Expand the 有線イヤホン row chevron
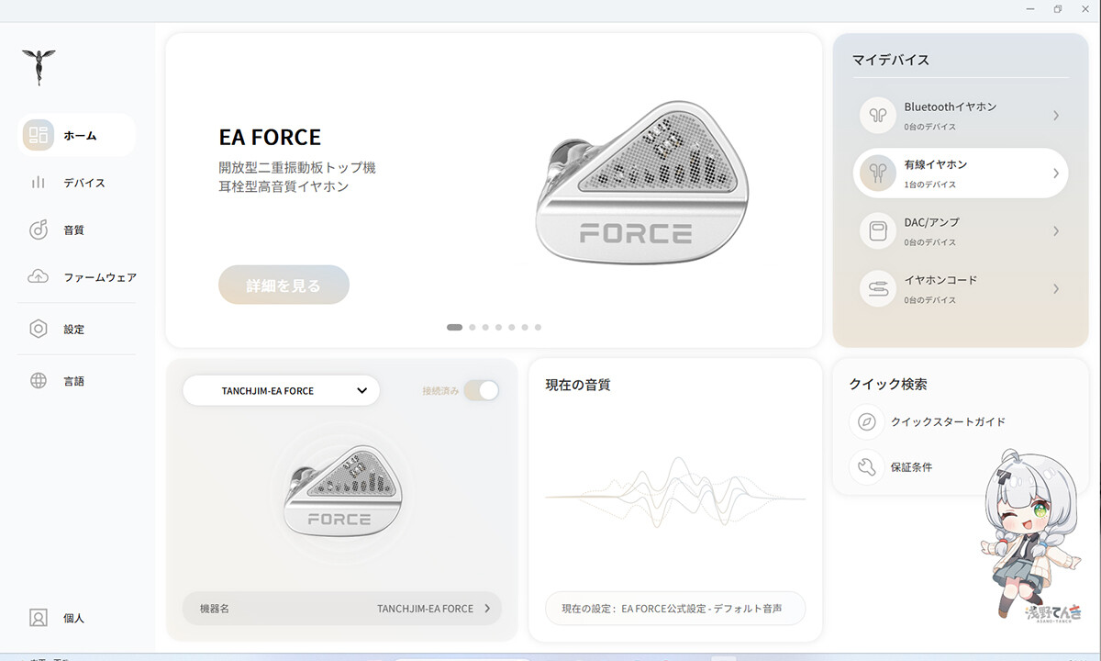1101x661 pixels. (1056, 174)
